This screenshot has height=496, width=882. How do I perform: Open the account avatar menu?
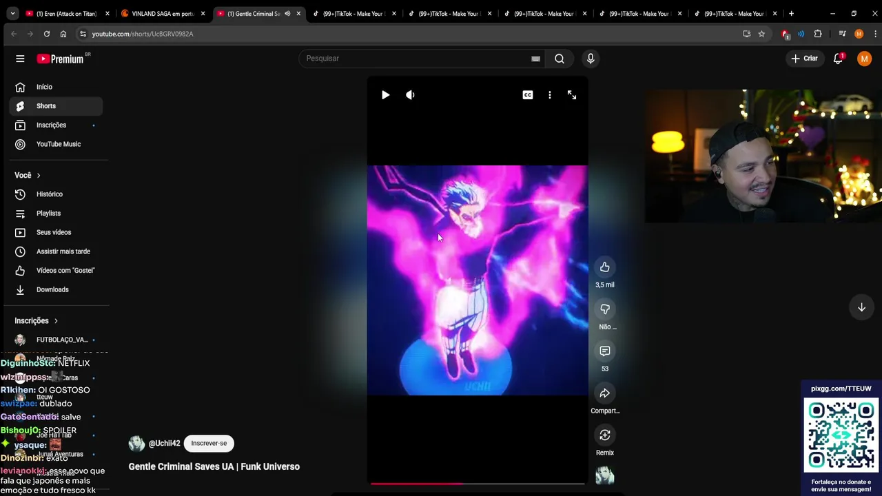(864, 59)
